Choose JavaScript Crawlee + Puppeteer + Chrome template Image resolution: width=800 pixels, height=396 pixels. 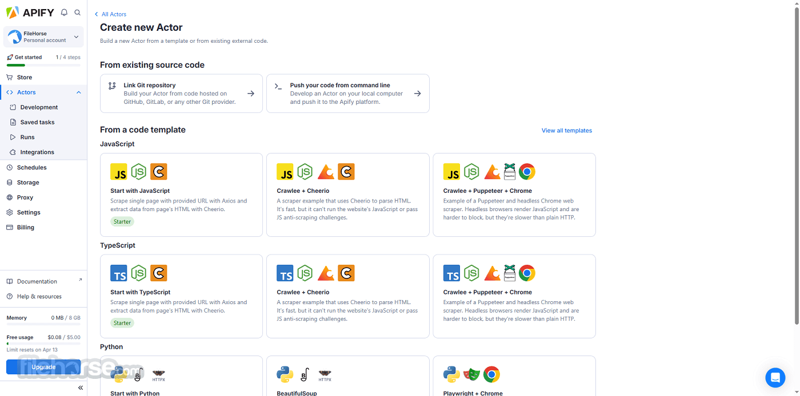514,195
